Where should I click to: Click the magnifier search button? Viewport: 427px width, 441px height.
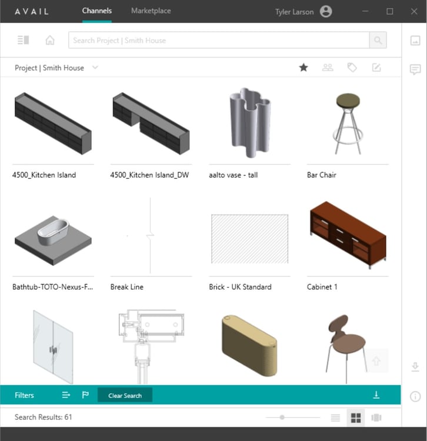tap(378, 40)
